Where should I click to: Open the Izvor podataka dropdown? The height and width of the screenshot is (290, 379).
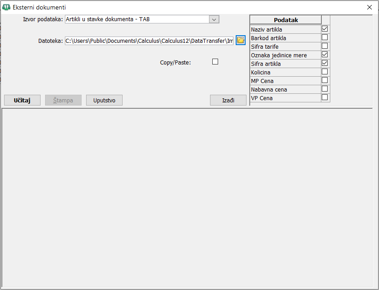[214, 19]
